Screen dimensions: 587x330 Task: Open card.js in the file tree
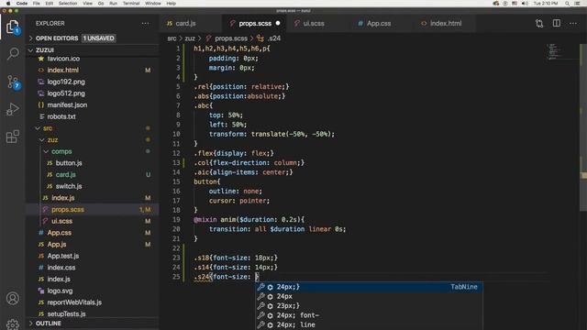click(x=65, y=174)
